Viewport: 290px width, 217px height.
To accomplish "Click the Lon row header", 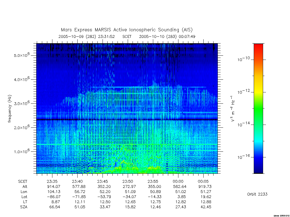I will [x=24, y=192].
